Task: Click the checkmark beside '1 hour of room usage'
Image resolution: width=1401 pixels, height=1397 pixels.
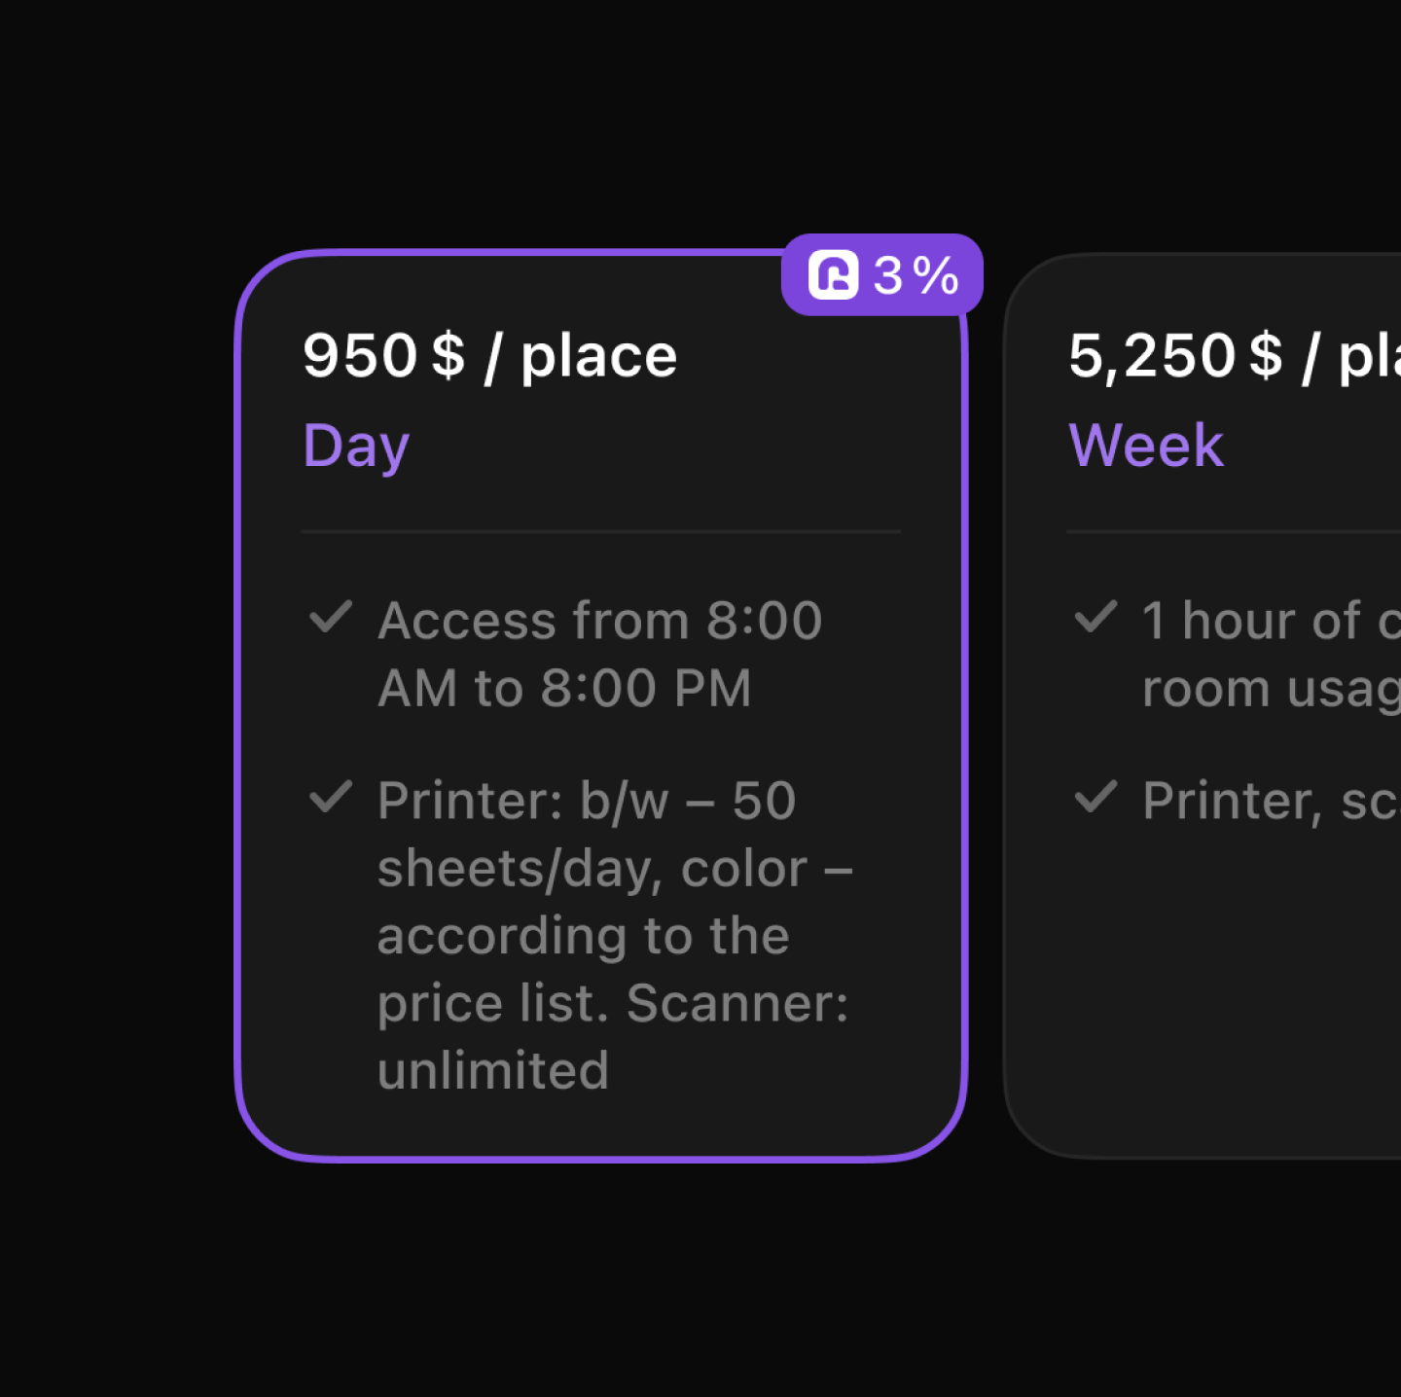Action: pyautogui.click(x=1097, y=618)
